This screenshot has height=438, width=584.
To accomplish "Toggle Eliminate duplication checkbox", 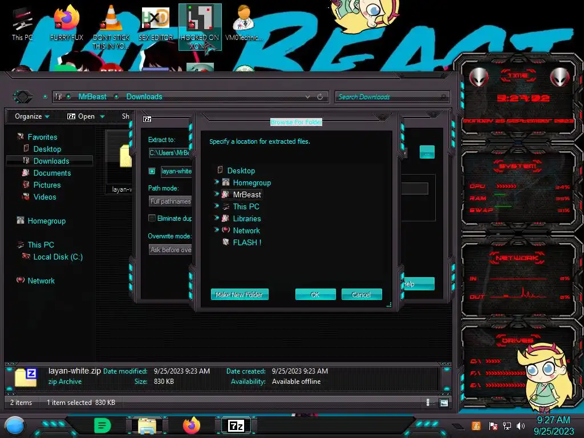I will click(x=152, y=218).
